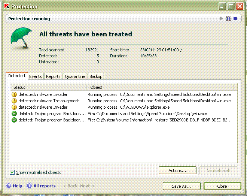The width and height of the screenshot is (247, 196).
Task: Minimize the Protection window
Action: click(222, 6)
